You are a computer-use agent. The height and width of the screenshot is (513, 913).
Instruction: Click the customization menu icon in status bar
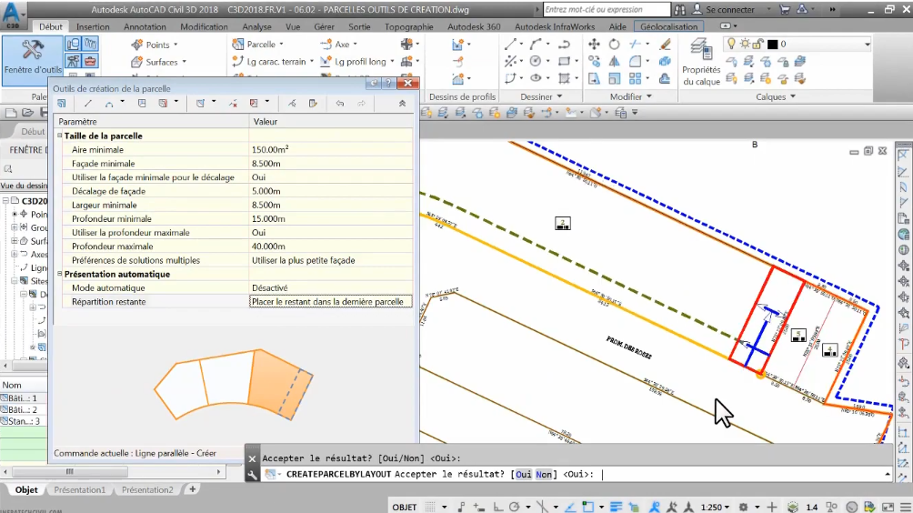click(906, 508)
